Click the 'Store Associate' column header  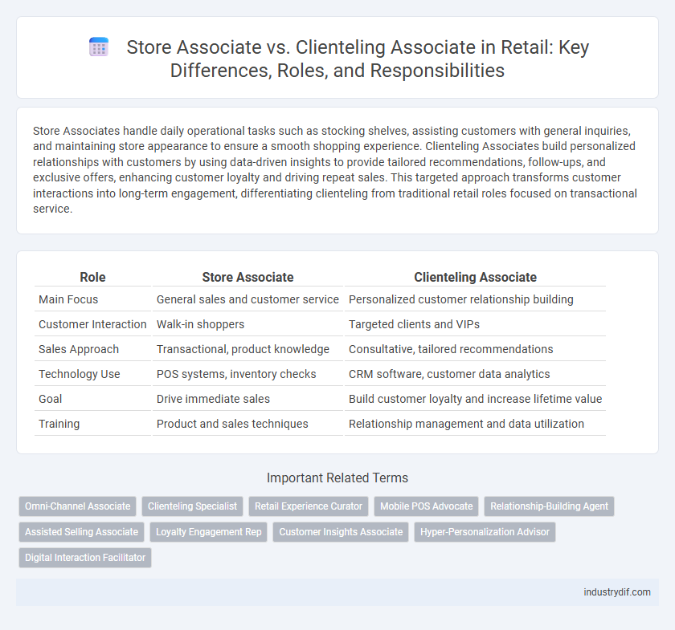[x=248, y=277]
